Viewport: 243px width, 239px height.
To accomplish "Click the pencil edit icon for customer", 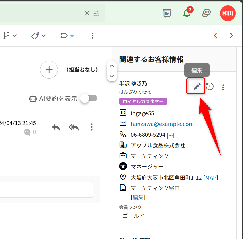I will 196,86.
